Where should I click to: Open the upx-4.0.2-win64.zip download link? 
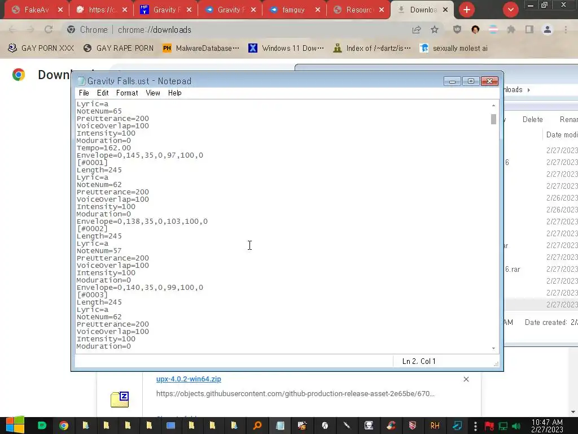point(189,379)
